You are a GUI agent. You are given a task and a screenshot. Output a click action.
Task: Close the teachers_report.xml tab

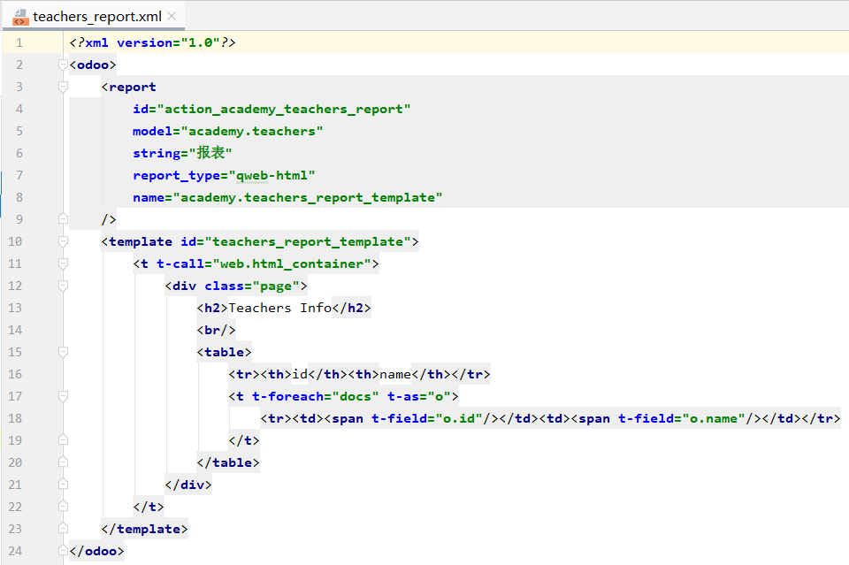point(172,16)
